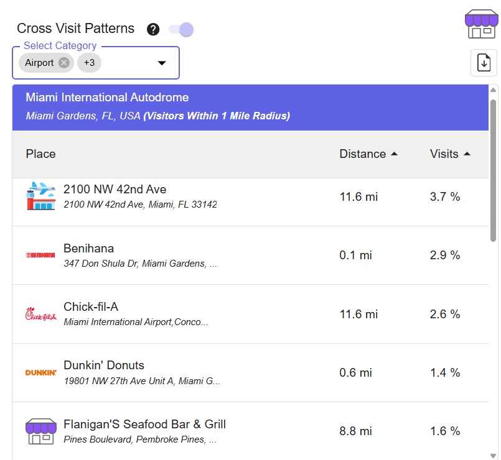This screenshot has height=460, width=501.
Task: Select the 2100 NW 42nd Ave place name
Action: pyautogui.click(x=115, y=190)
